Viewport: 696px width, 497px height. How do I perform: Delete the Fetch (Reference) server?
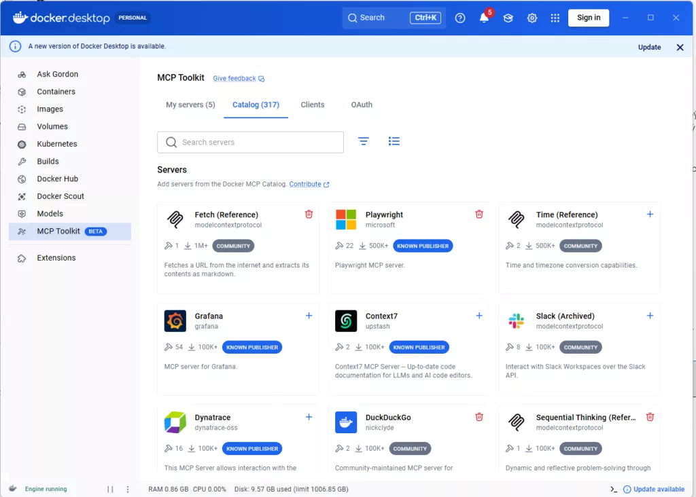tap(309, 213)
